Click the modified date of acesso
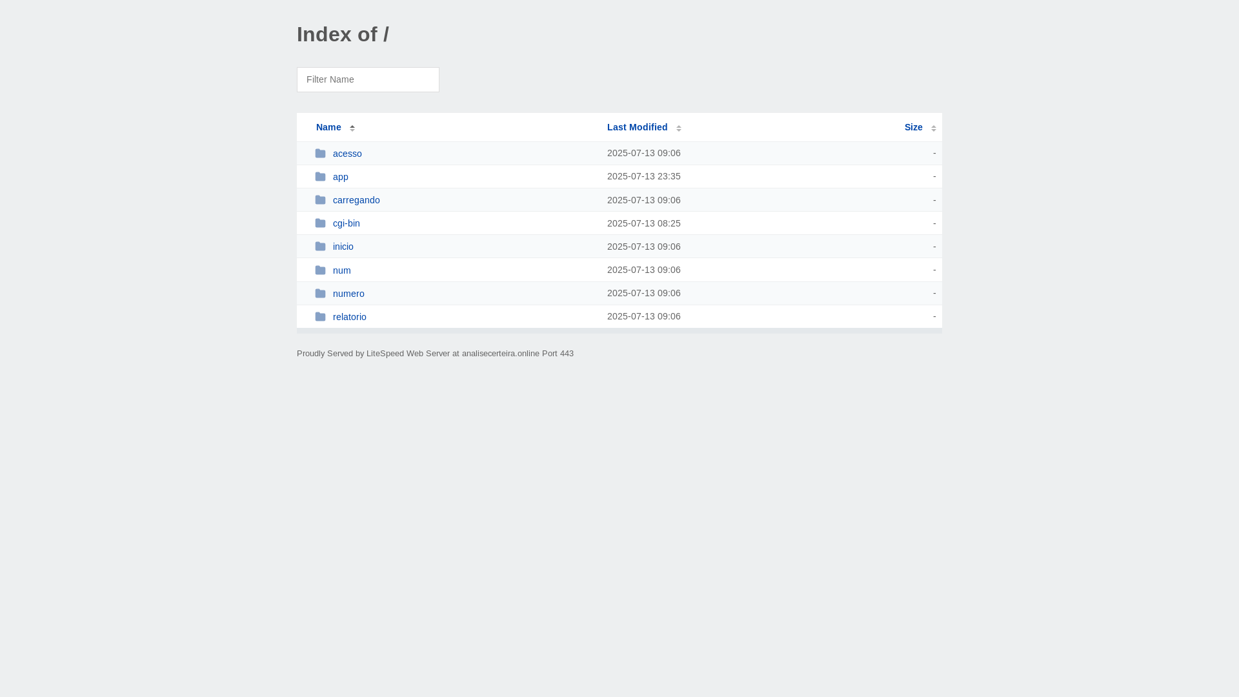The width and height of the screenshot is (1239, 697). [644, 153]
